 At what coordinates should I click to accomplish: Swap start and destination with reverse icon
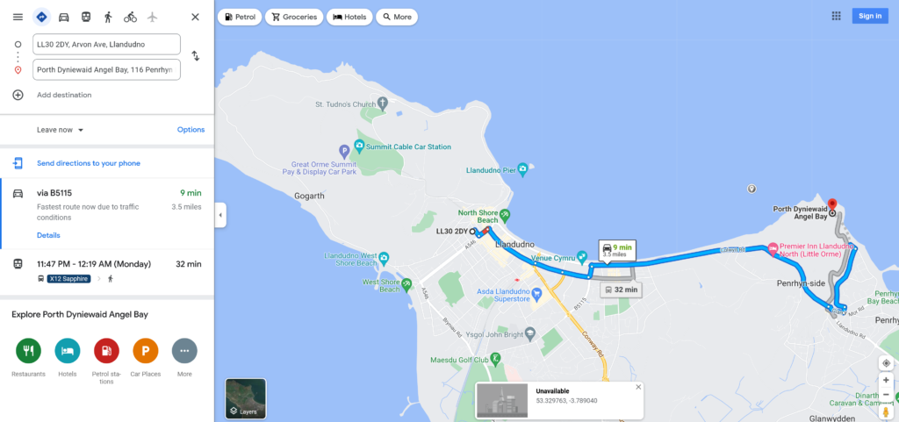coord(196,55)
